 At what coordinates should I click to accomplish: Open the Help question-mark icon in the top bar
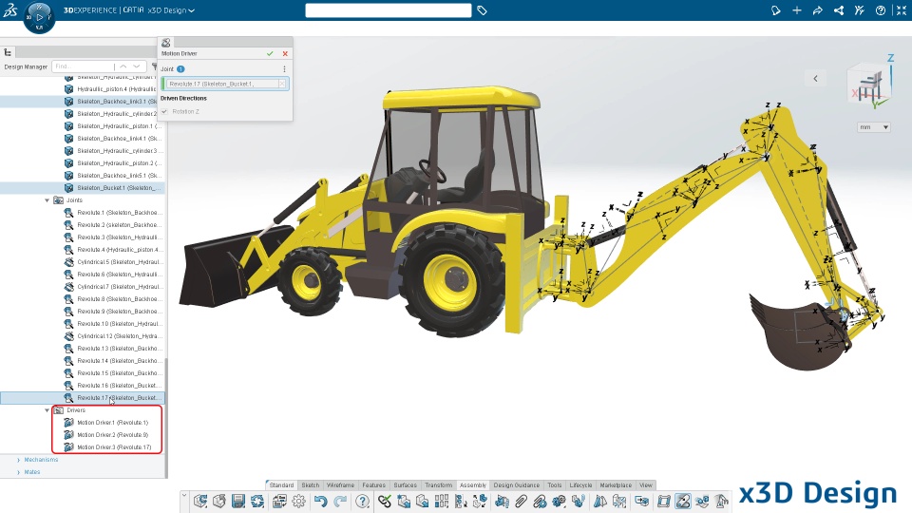[x=881, y=10]
